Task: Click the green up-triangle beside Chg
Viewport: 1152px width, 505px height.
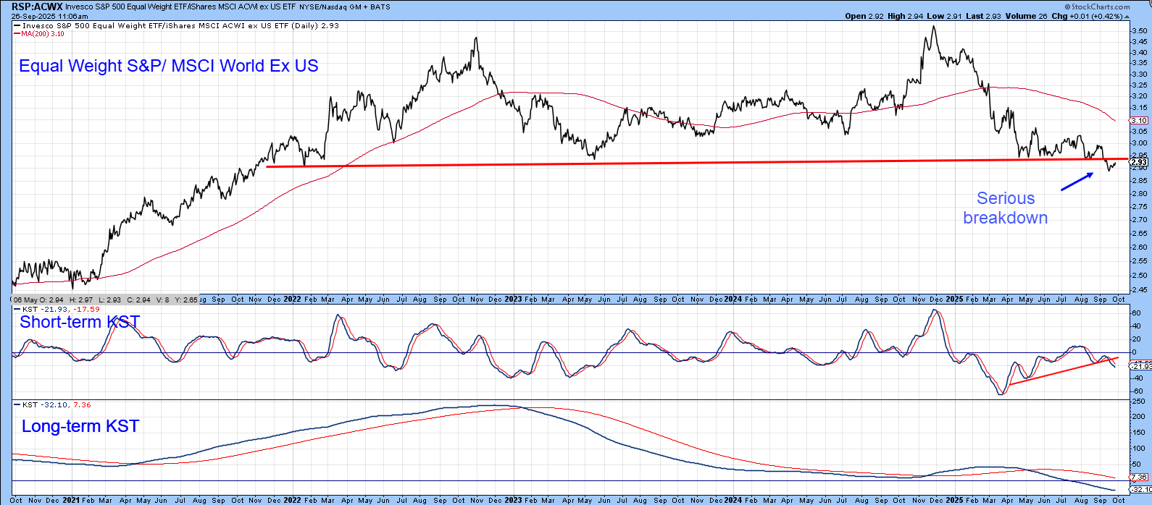Action: pyautogui.click(x=1125, y=16)
